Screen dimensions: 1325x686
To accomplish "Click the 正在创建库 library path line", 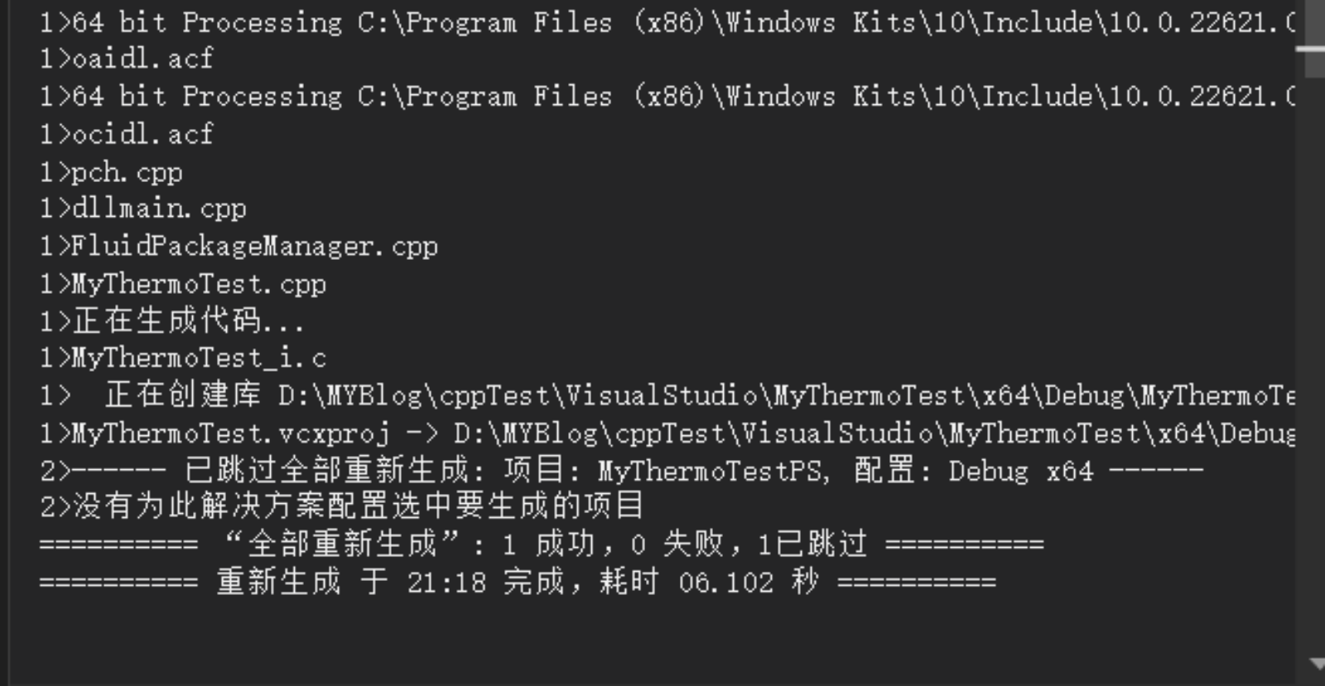I will click(x=667, y=396).
